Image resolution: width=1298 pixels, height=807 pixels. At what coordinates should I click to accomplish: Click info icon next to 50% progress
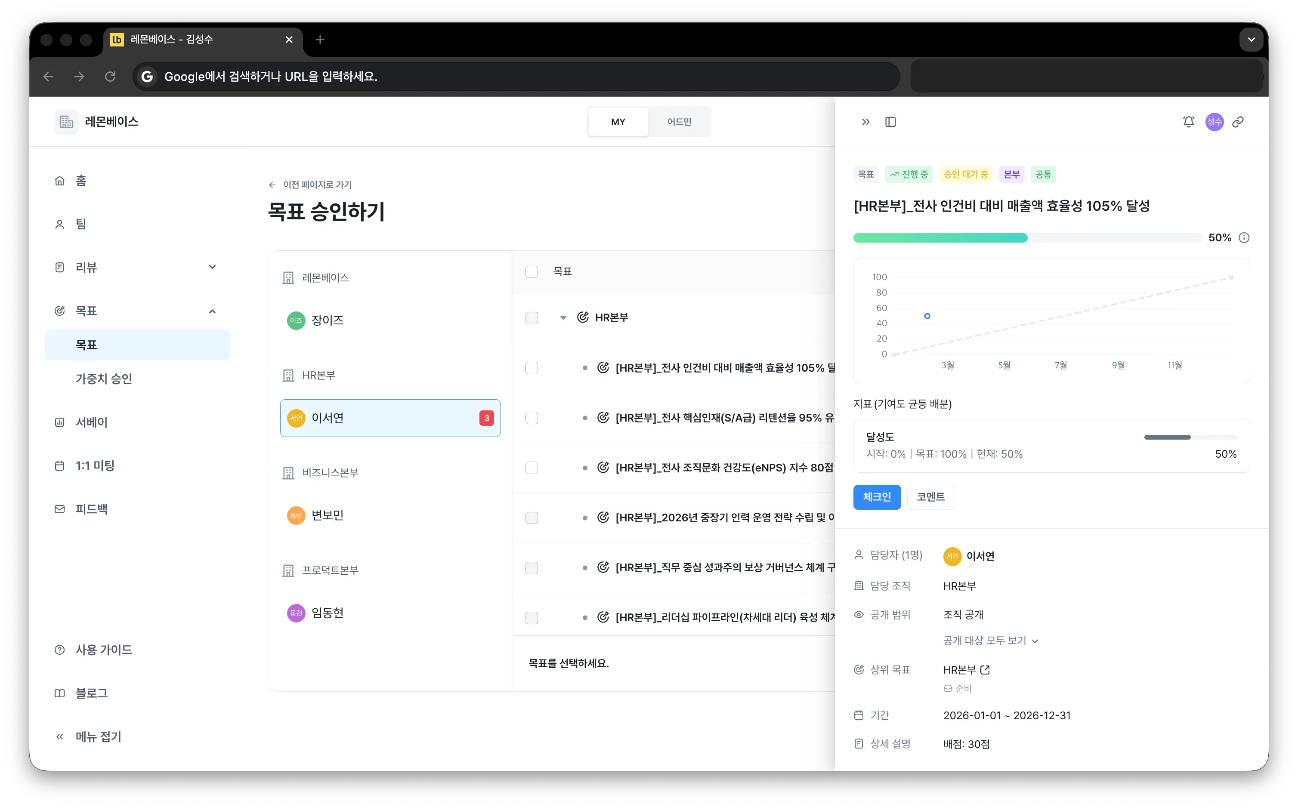[x=1243, y=238]
